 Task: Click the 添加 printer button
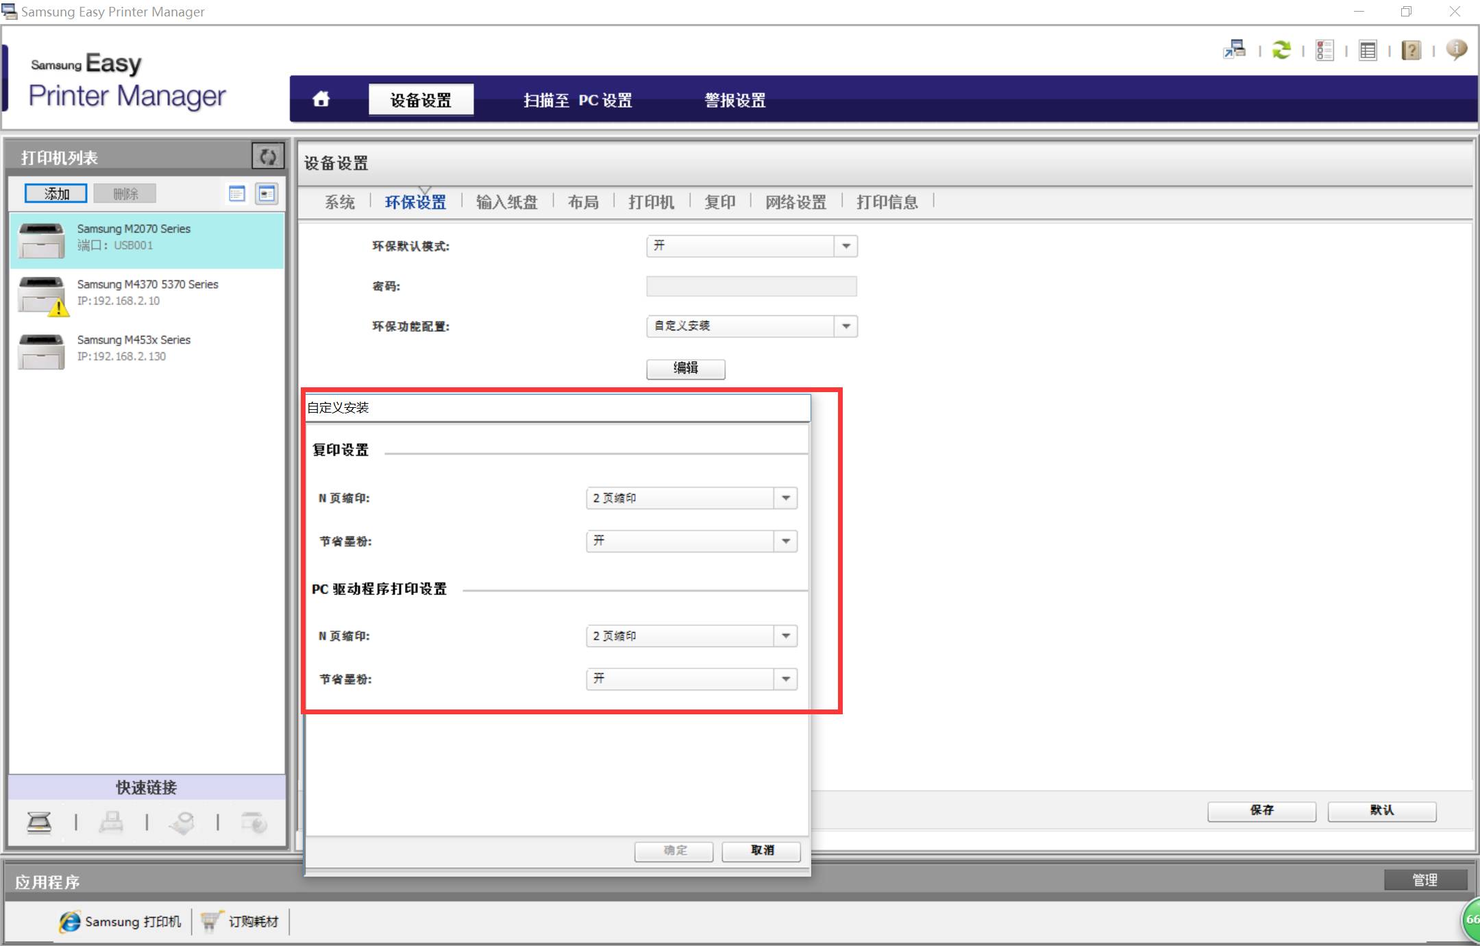pos(56,194)
